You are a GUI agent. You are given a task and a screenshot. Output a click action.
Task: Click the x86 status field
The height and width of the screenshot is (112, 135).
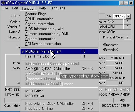(x=122, y=100)
